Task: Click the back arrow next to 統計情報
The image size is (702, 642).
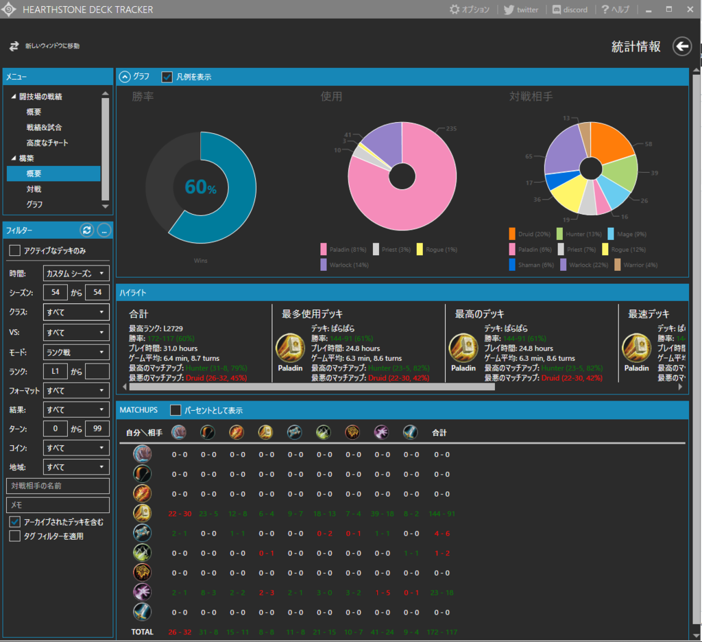Action: 682,46
